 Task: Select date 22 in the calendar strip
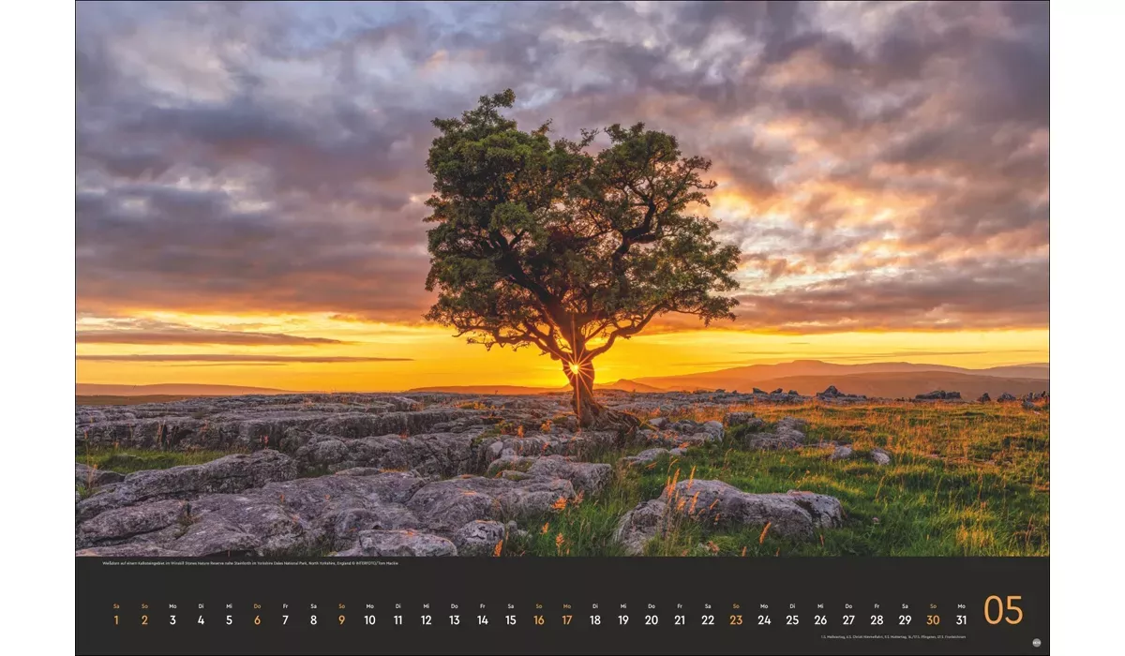point(708,619)
